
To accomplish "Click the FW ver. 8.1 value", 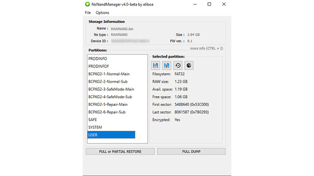I will [190, 41].
